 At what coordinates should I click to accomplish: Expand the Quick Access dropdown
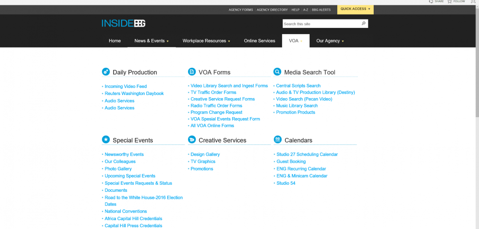pyautogui.click(x=355, y=9)
